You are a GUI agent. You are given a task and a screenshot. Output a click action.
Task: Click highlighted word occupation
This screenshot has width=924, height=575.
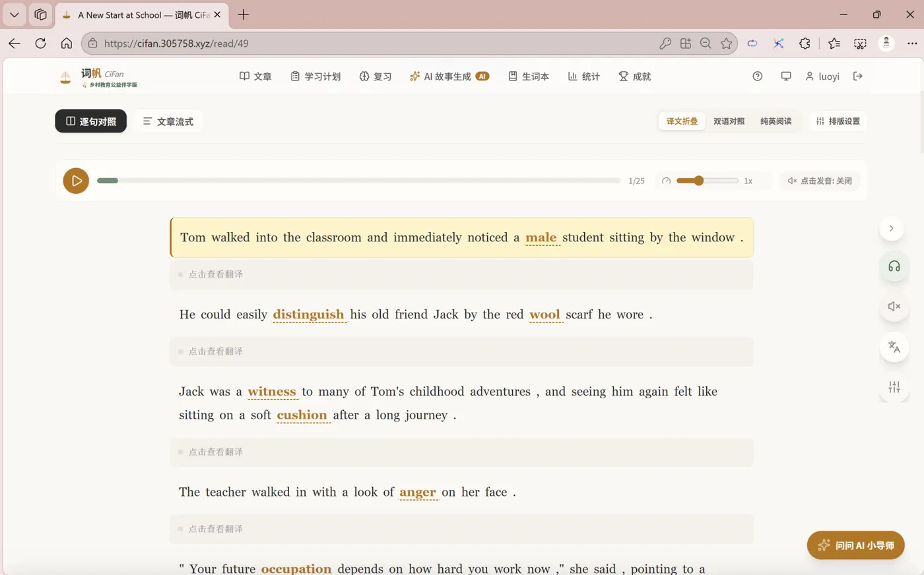(x=296, y=568)
